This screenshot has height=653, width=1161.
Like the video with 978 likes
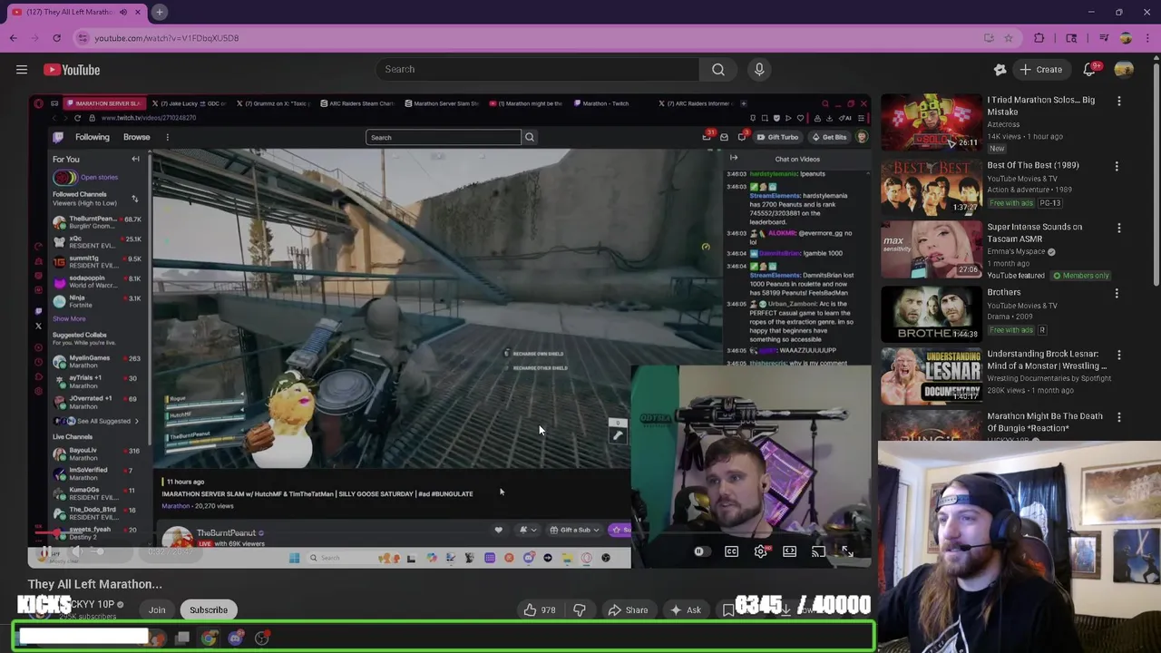539,610
